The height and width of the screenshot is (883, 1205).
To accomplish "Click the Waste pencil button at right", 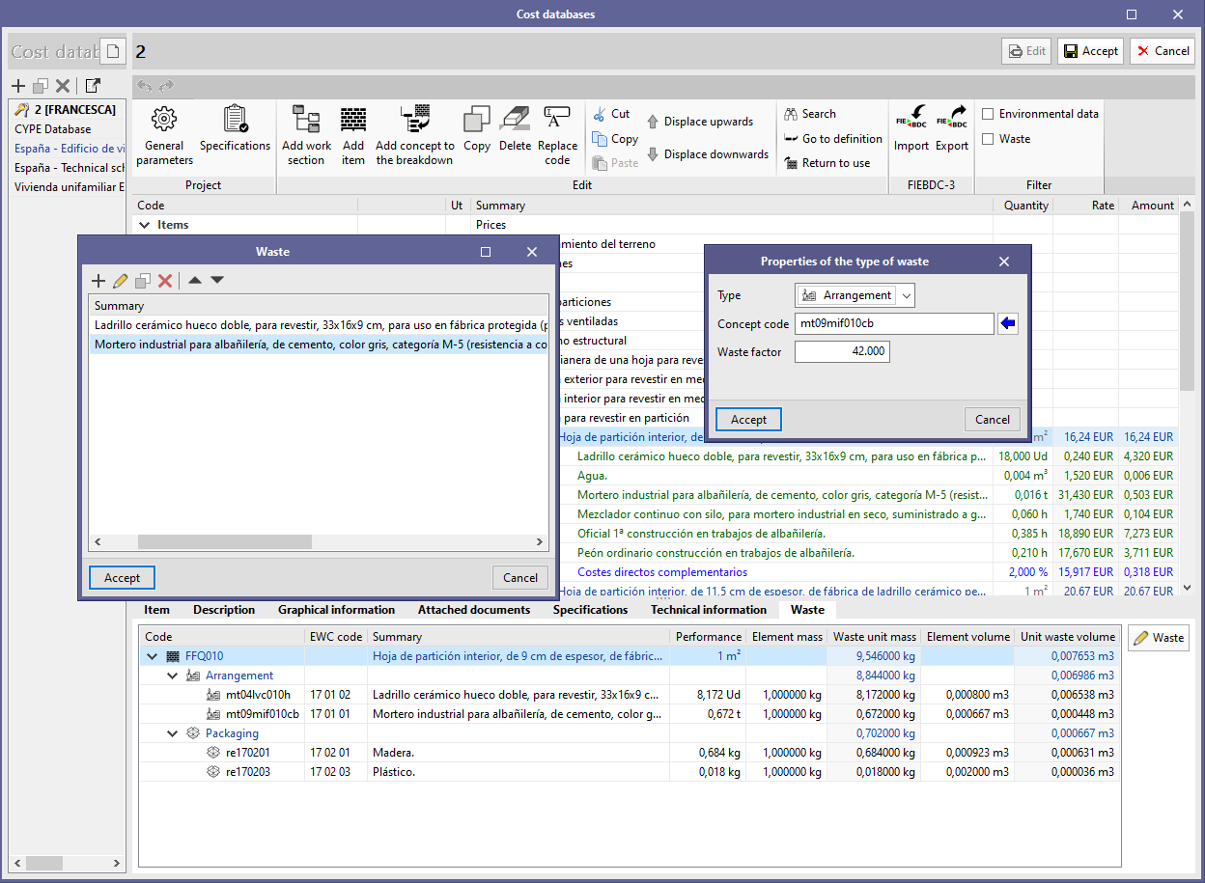I will [1159, 638].
